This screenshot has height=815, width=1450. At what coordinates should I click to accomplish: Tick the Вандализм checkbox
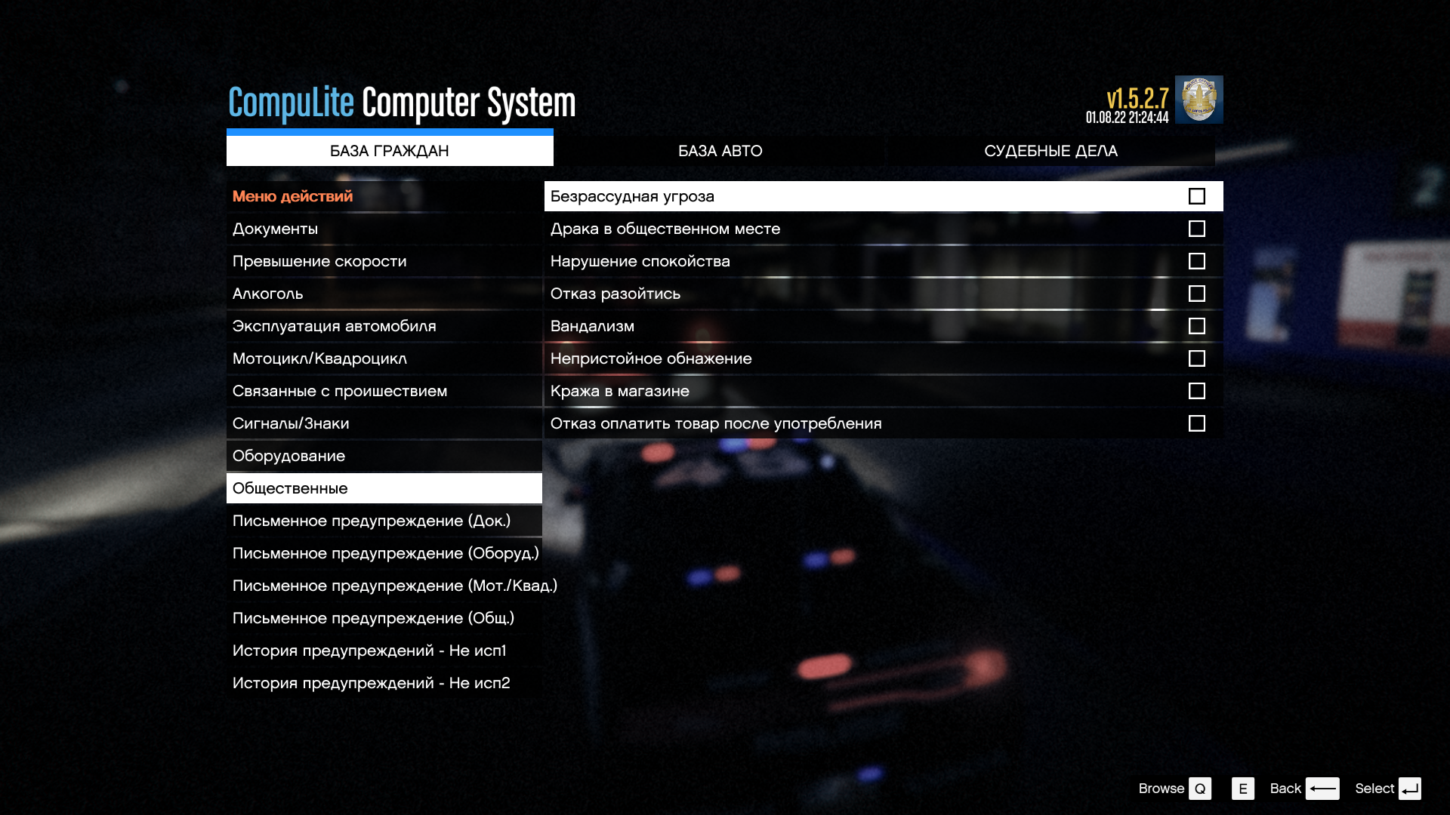click(1196, 326)
